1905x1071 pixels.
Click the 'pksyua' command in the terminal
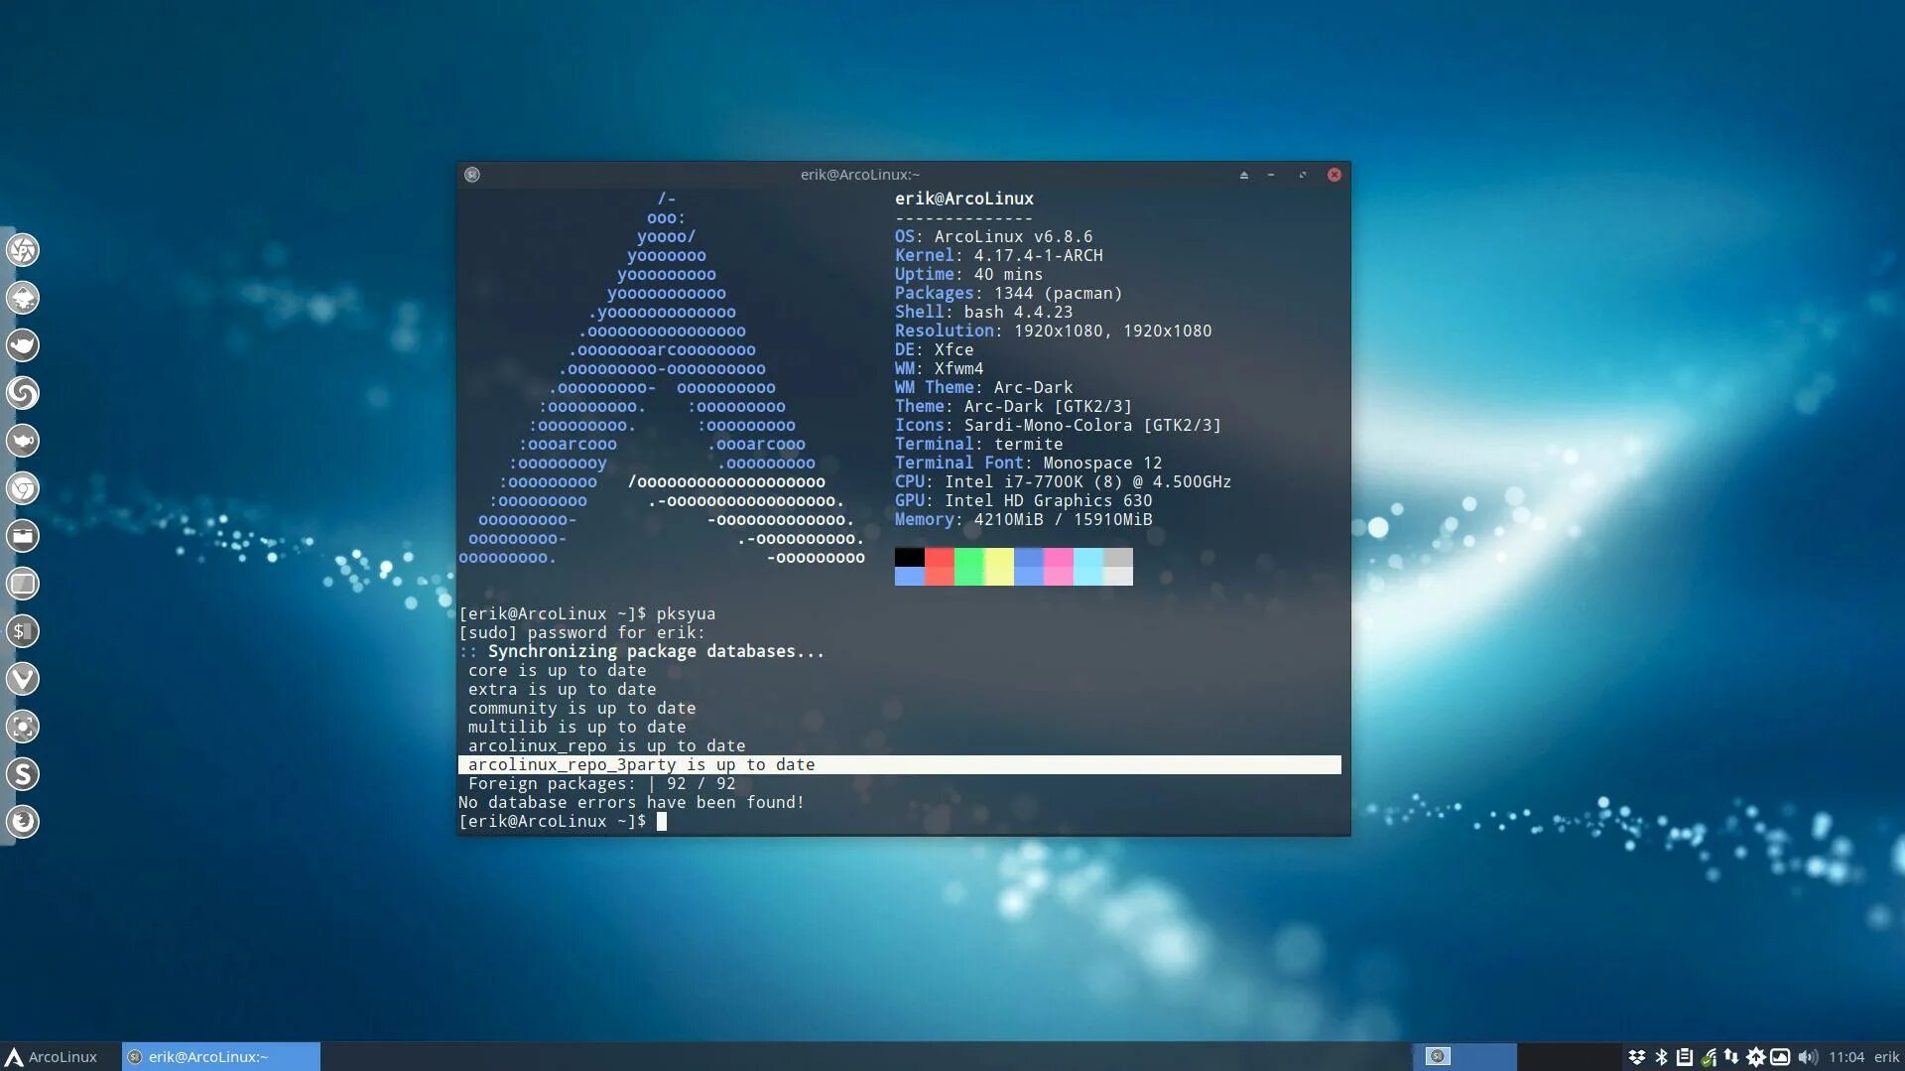[x=686, y=614]
